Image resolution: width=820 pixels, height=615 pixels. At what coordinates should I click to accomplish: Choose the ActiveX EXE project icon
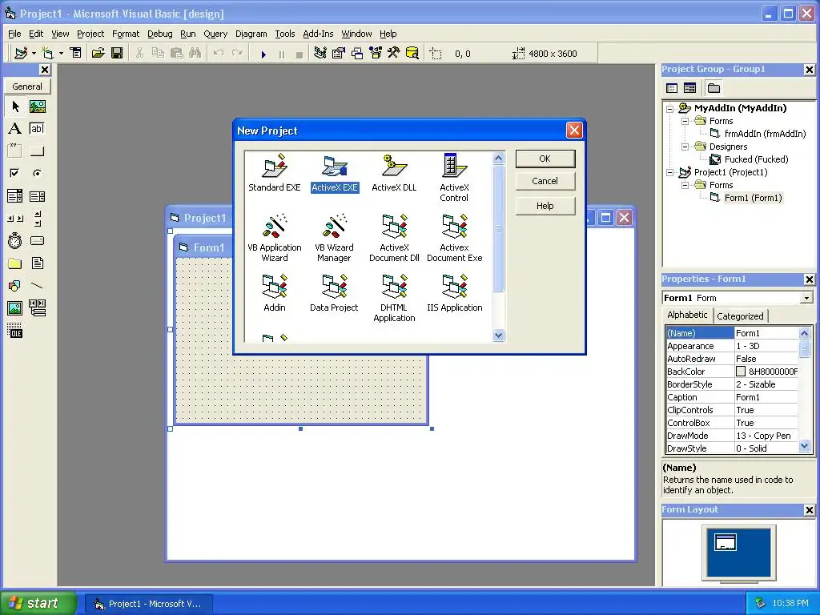[335, 173]
